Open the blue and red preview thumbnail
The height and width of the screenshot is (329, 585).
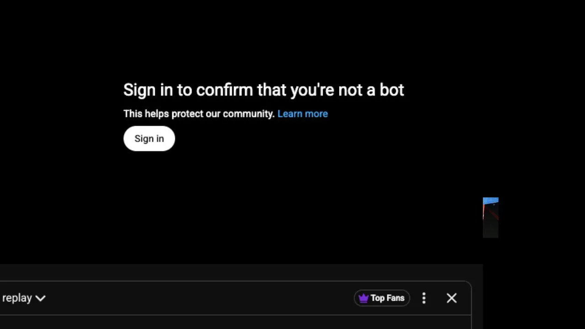click(490, 218)
